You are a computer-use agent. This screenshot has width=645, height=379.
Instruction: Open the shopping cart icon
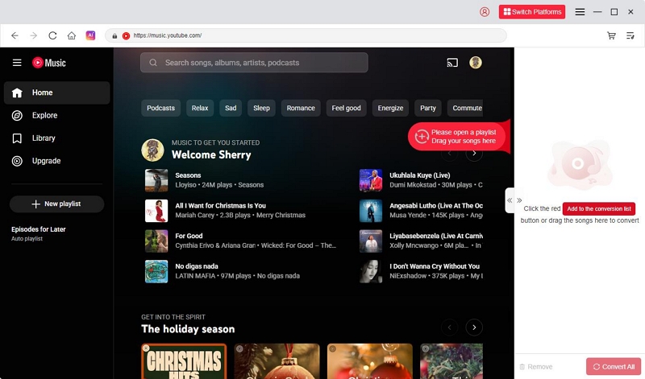pyautogui.click(x=611, y=35)
